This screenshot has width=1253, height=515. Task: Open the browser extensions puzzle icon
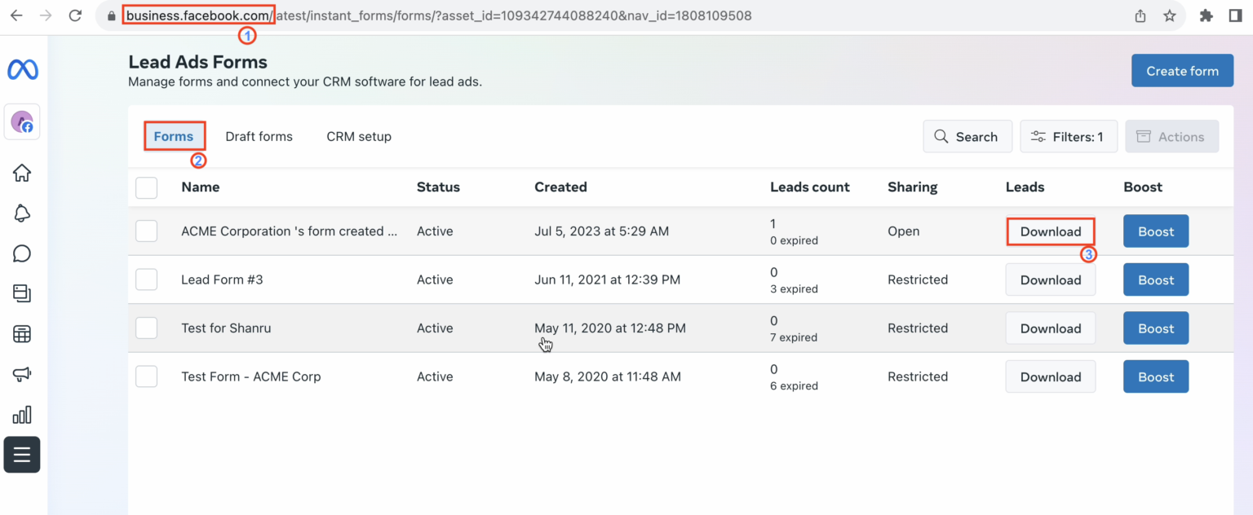1207,15
